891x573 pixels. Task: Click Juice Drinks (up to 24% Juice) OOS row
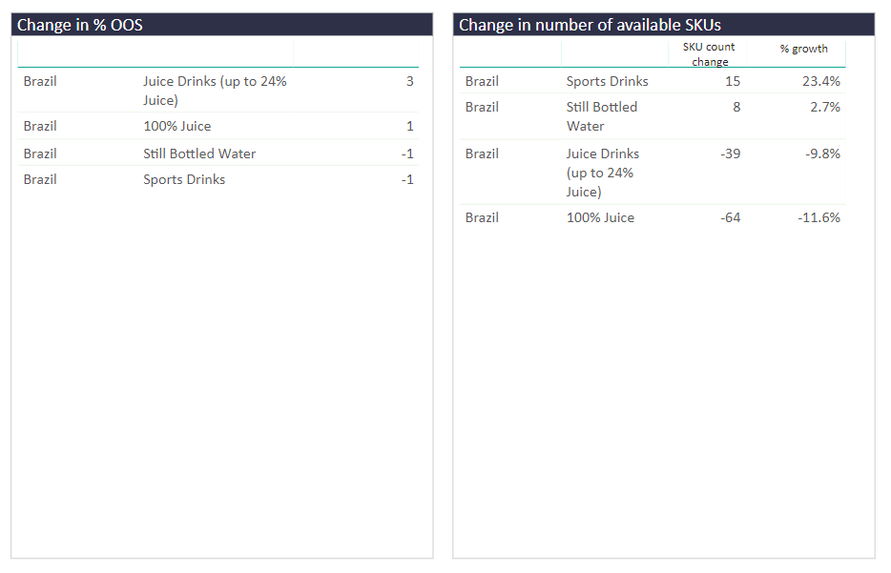pyautogui.click(x=218, y=91)
